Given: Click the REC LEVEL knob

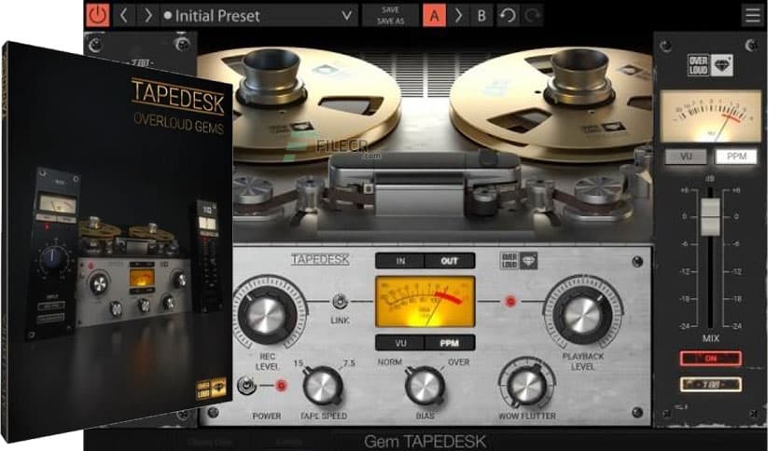Looking at the screenshot, I should click(x=267, y=314).
